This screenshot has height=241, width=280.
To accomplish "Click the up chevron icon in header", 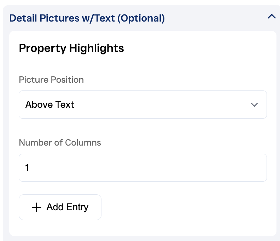I will coord(272,17).
